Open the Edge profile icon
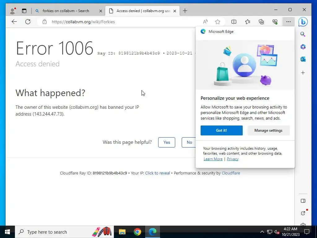 click(13, 11)
